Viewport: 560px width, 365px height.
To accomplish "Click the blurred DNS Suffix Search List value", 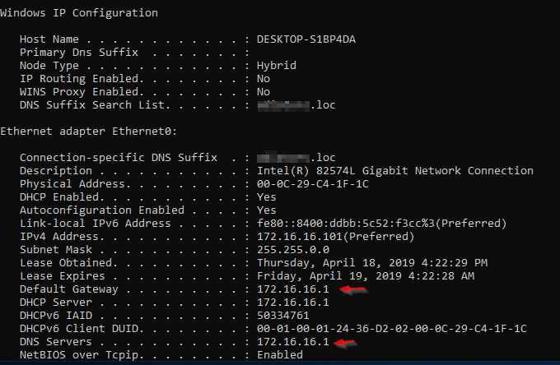I will 296,105.
